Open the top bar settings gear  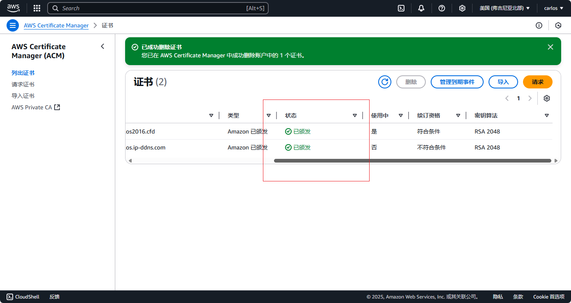462,8
